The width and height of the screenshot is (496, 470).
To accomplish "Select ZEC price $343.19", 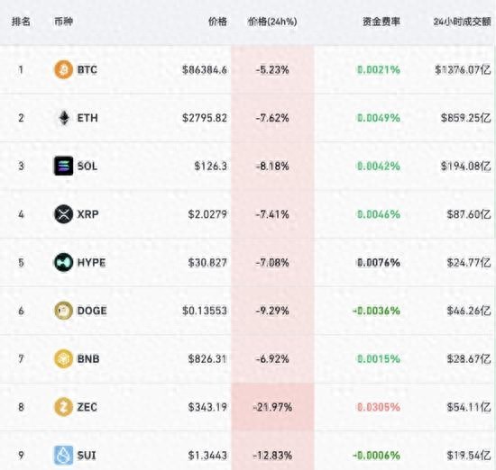I will coord(207,407).
